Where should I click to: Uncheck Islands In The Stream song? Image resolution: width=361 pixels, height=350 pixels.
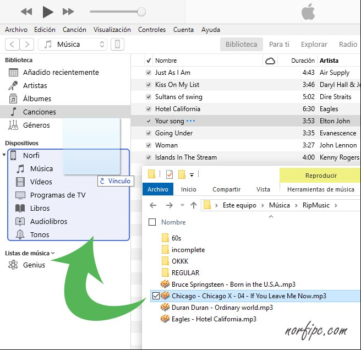149,157
